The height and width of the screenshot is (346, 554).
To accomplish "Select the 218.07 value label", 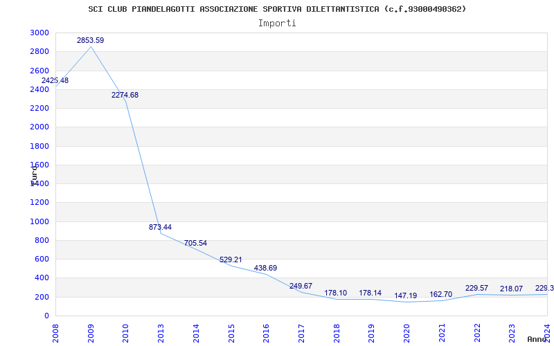I will click(x=511, y=289).
